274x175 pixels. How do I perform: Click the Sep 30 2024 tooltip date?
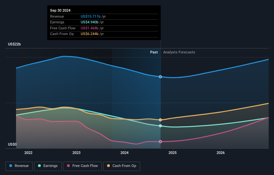(x=60, y=10)
